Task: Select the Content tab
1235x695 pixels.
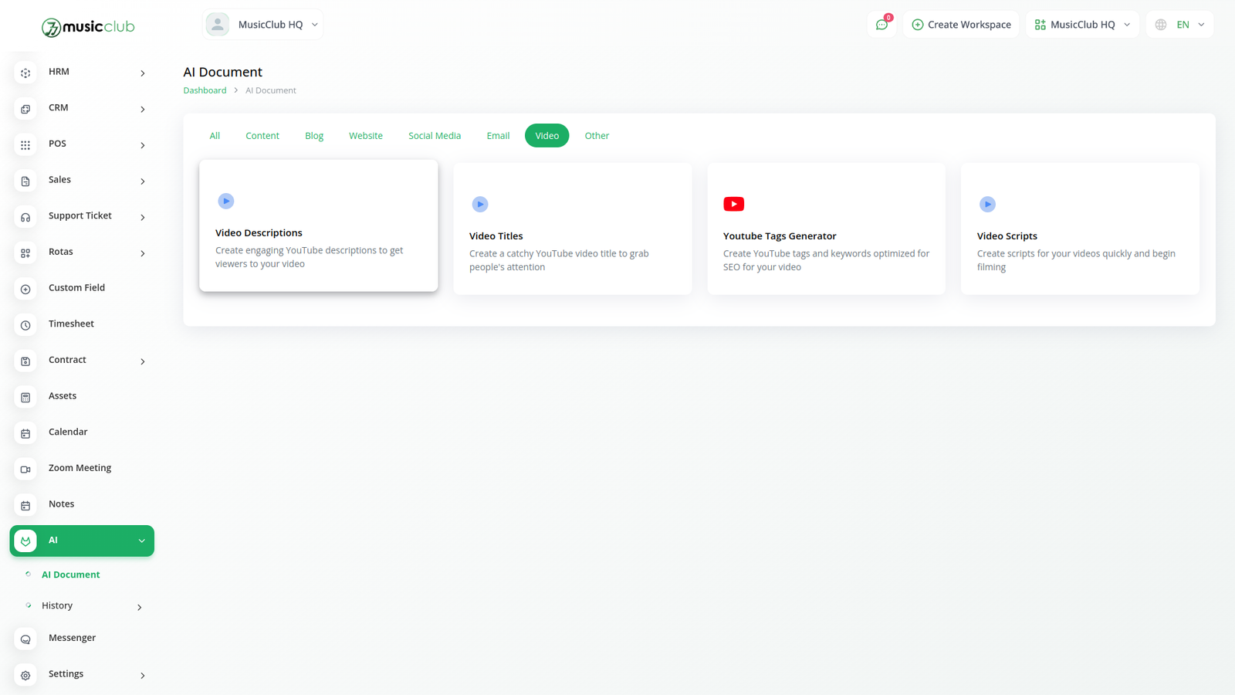Action: [x=262, y=136]
